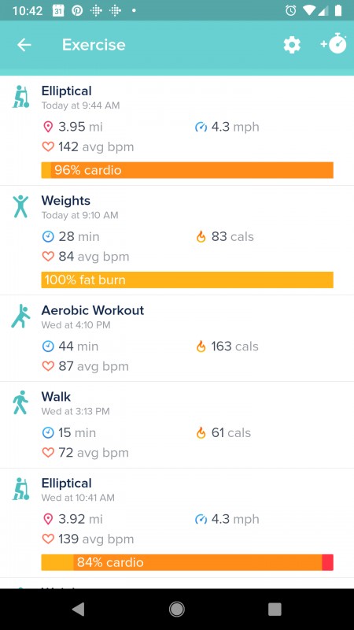Viewport: 354px width, 630px height.
Task: Tap the 100% fat burn bar
Action: click(187, 280)
